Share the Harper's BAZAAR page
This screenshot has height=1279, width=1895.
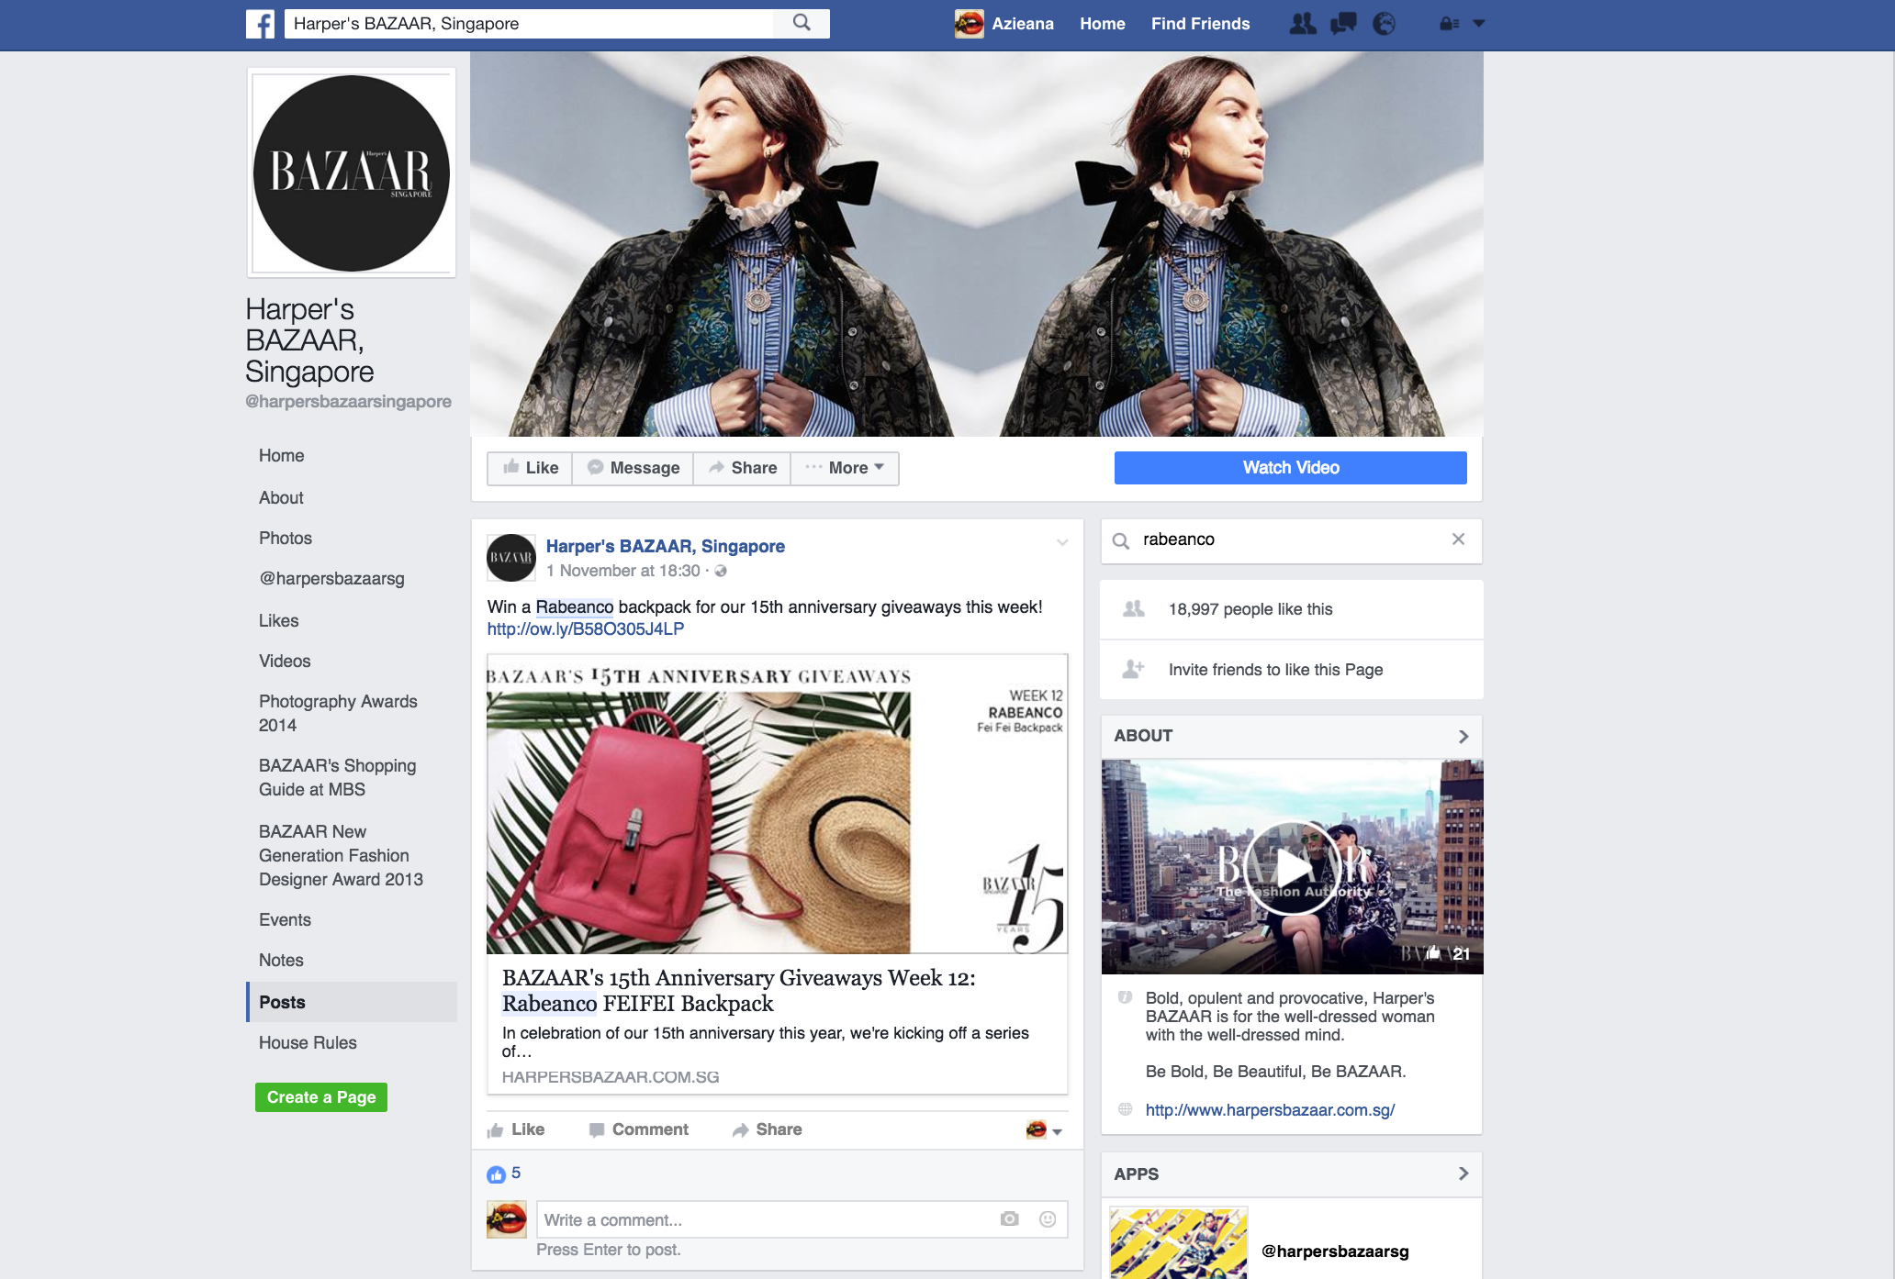(x=742, y=468)
